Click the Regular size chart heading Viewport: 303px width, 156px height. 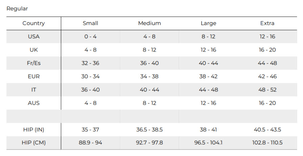coord(17,9)
